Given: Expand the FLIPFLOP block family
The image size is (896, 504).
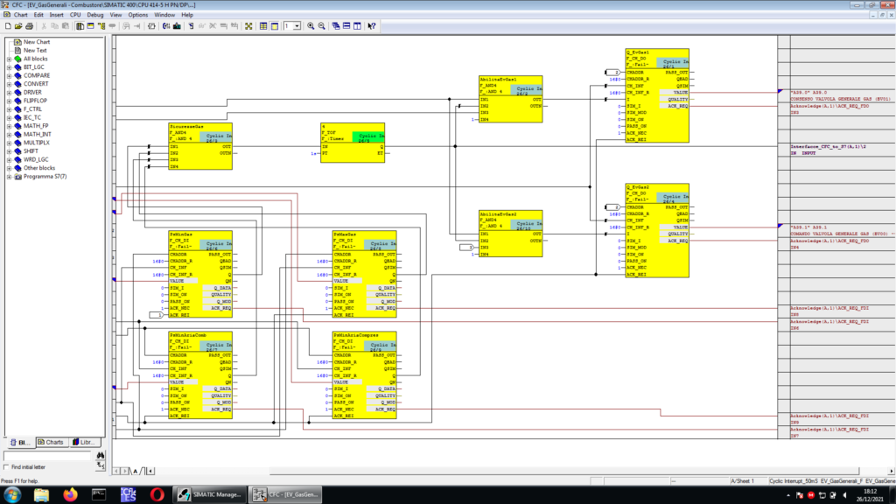Looking at the screenshot, I should [x=9, y=101].
